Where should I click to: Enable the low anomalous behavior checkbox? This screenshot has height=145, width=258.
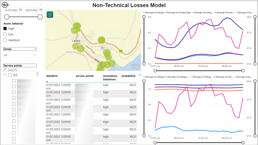click(x=5, y=34)
